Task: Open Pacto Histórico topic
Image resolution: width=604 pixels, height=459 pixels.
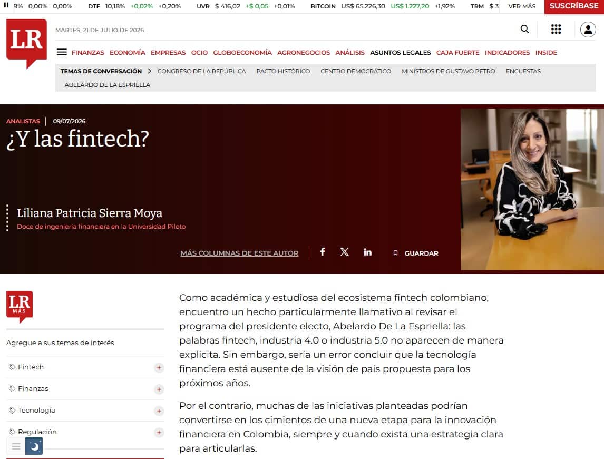Action: click(283, 71)
